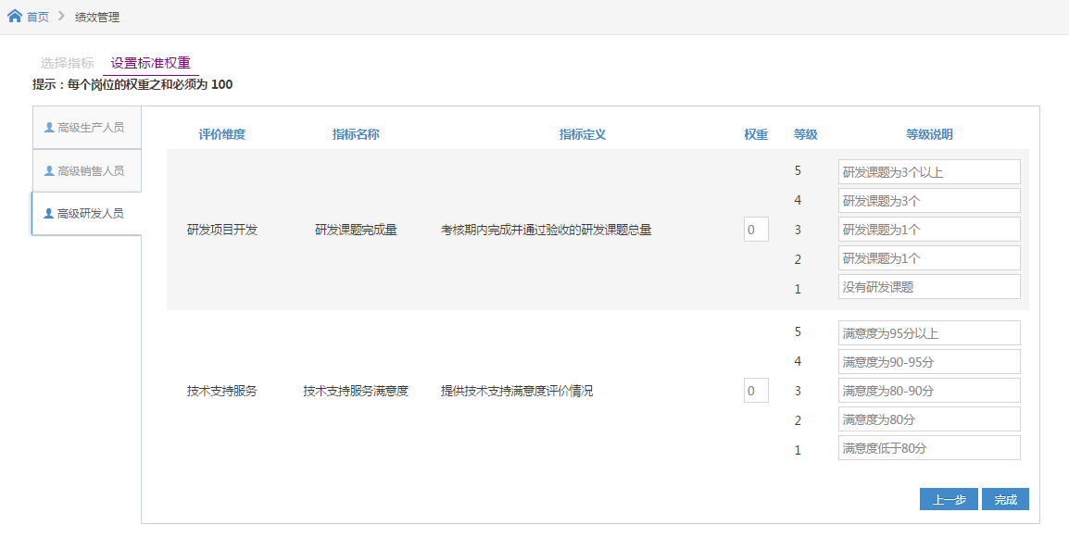Click the home icon in breadcrumb

coord(14,16)
